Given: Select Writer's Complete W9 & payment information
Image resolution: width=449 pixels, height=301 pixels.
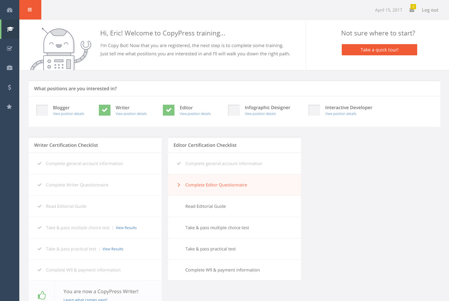Looking at the screenshot, I should 95,270.
